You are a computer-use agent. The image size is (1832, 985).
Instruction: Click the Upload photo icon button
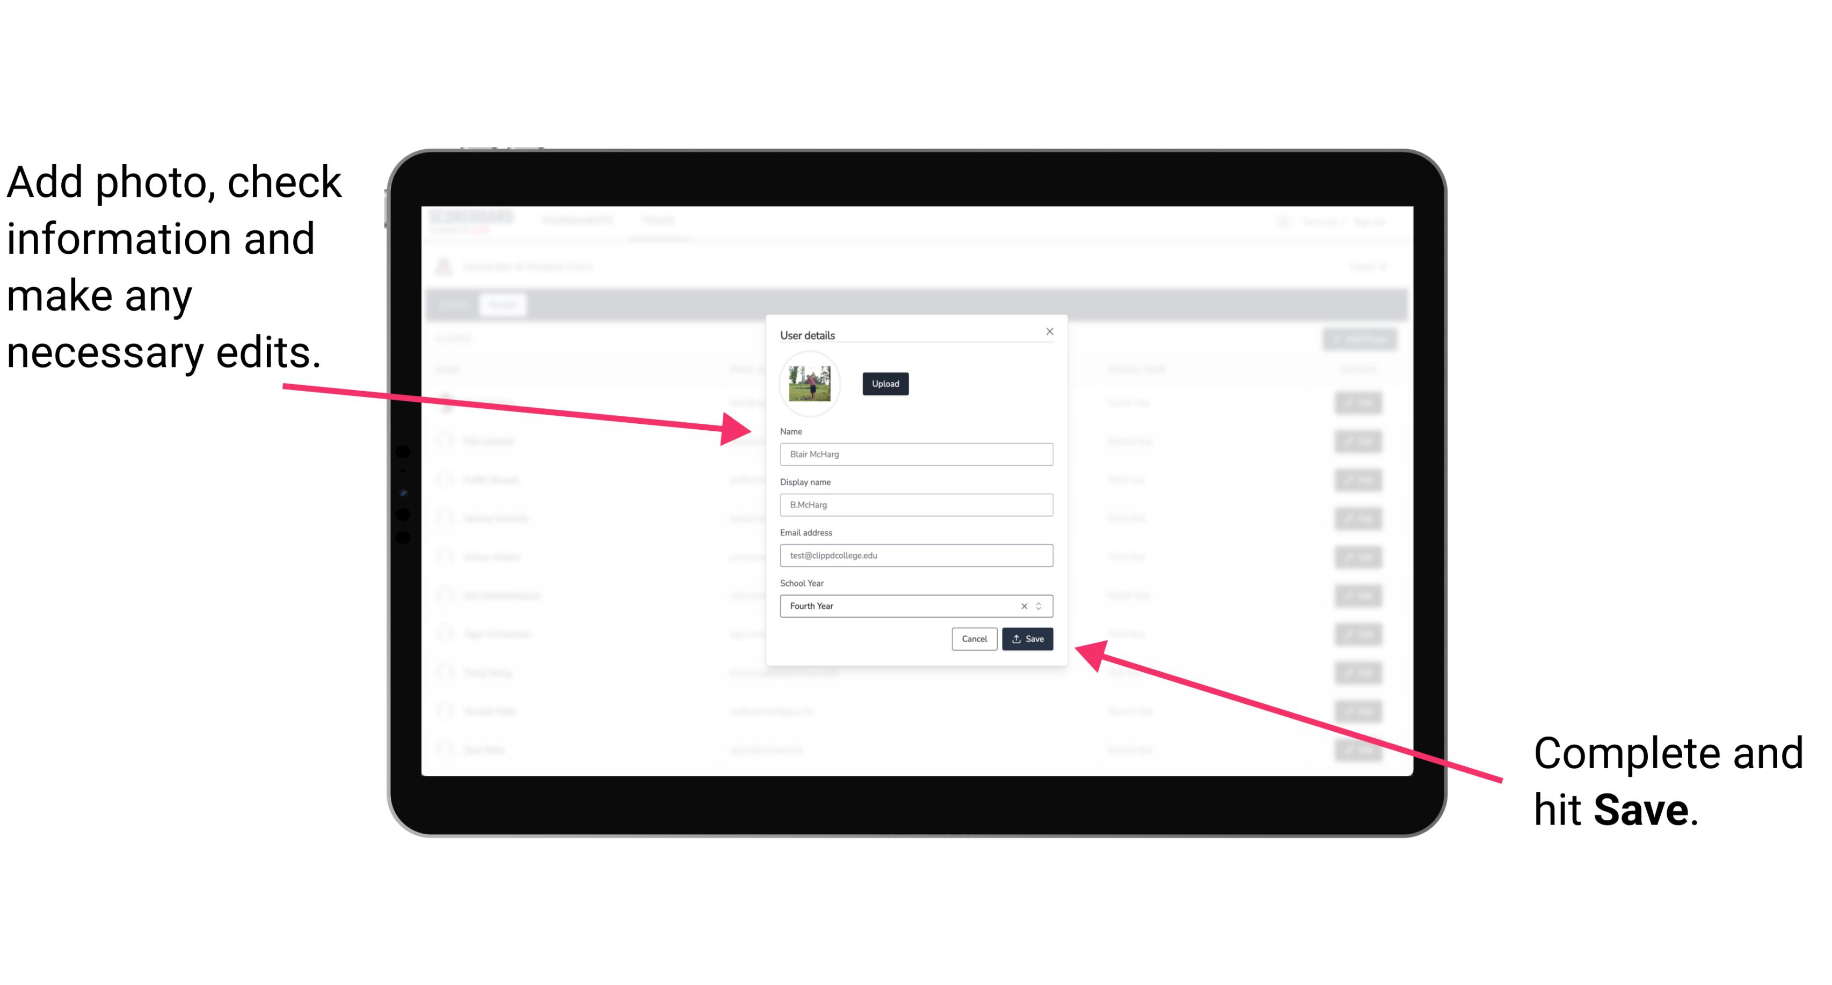click(x=885, y=384)
